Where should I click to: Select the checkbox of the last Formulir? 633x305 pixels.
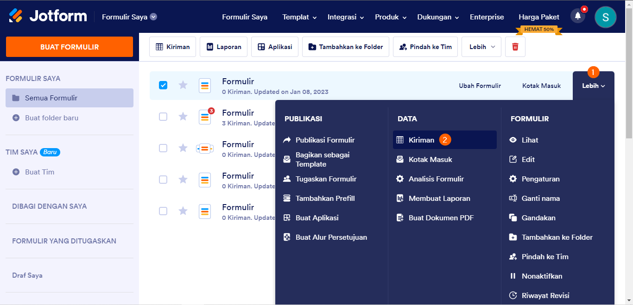[163, 211]
